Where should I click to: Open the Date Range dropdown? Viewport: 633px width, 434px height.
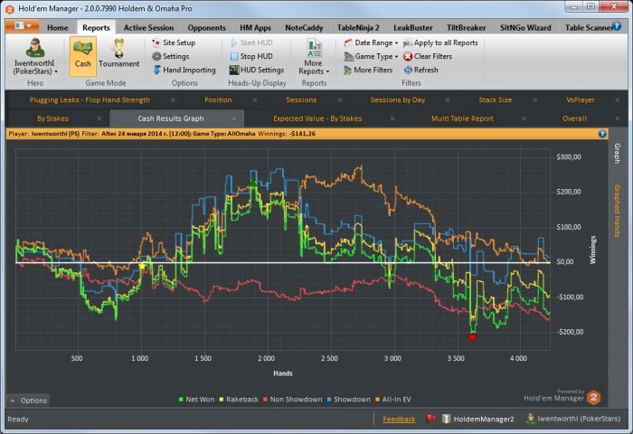click(373, 42)
